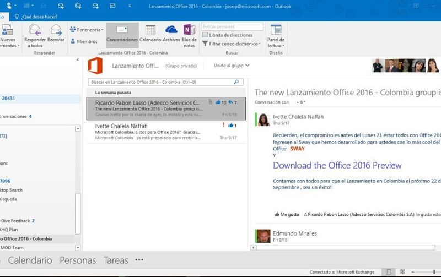Select the MOD Team group
The height and width of the screenshot is (277, 441).
37,248
